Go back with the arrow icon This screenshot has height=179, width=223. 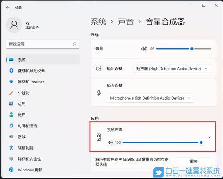point(8,8)
